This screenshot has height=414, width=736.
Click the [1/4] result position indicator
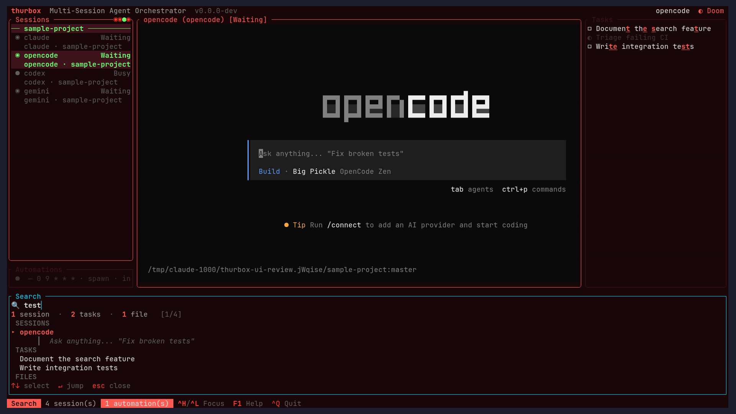[x=171, y=315]
